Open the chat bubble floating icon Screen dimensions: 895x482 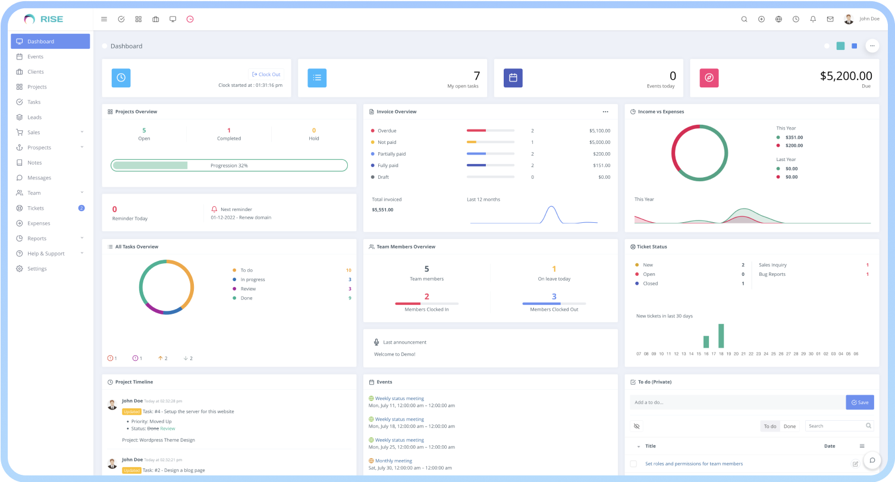pyautogui.click(x=872, y=460)
